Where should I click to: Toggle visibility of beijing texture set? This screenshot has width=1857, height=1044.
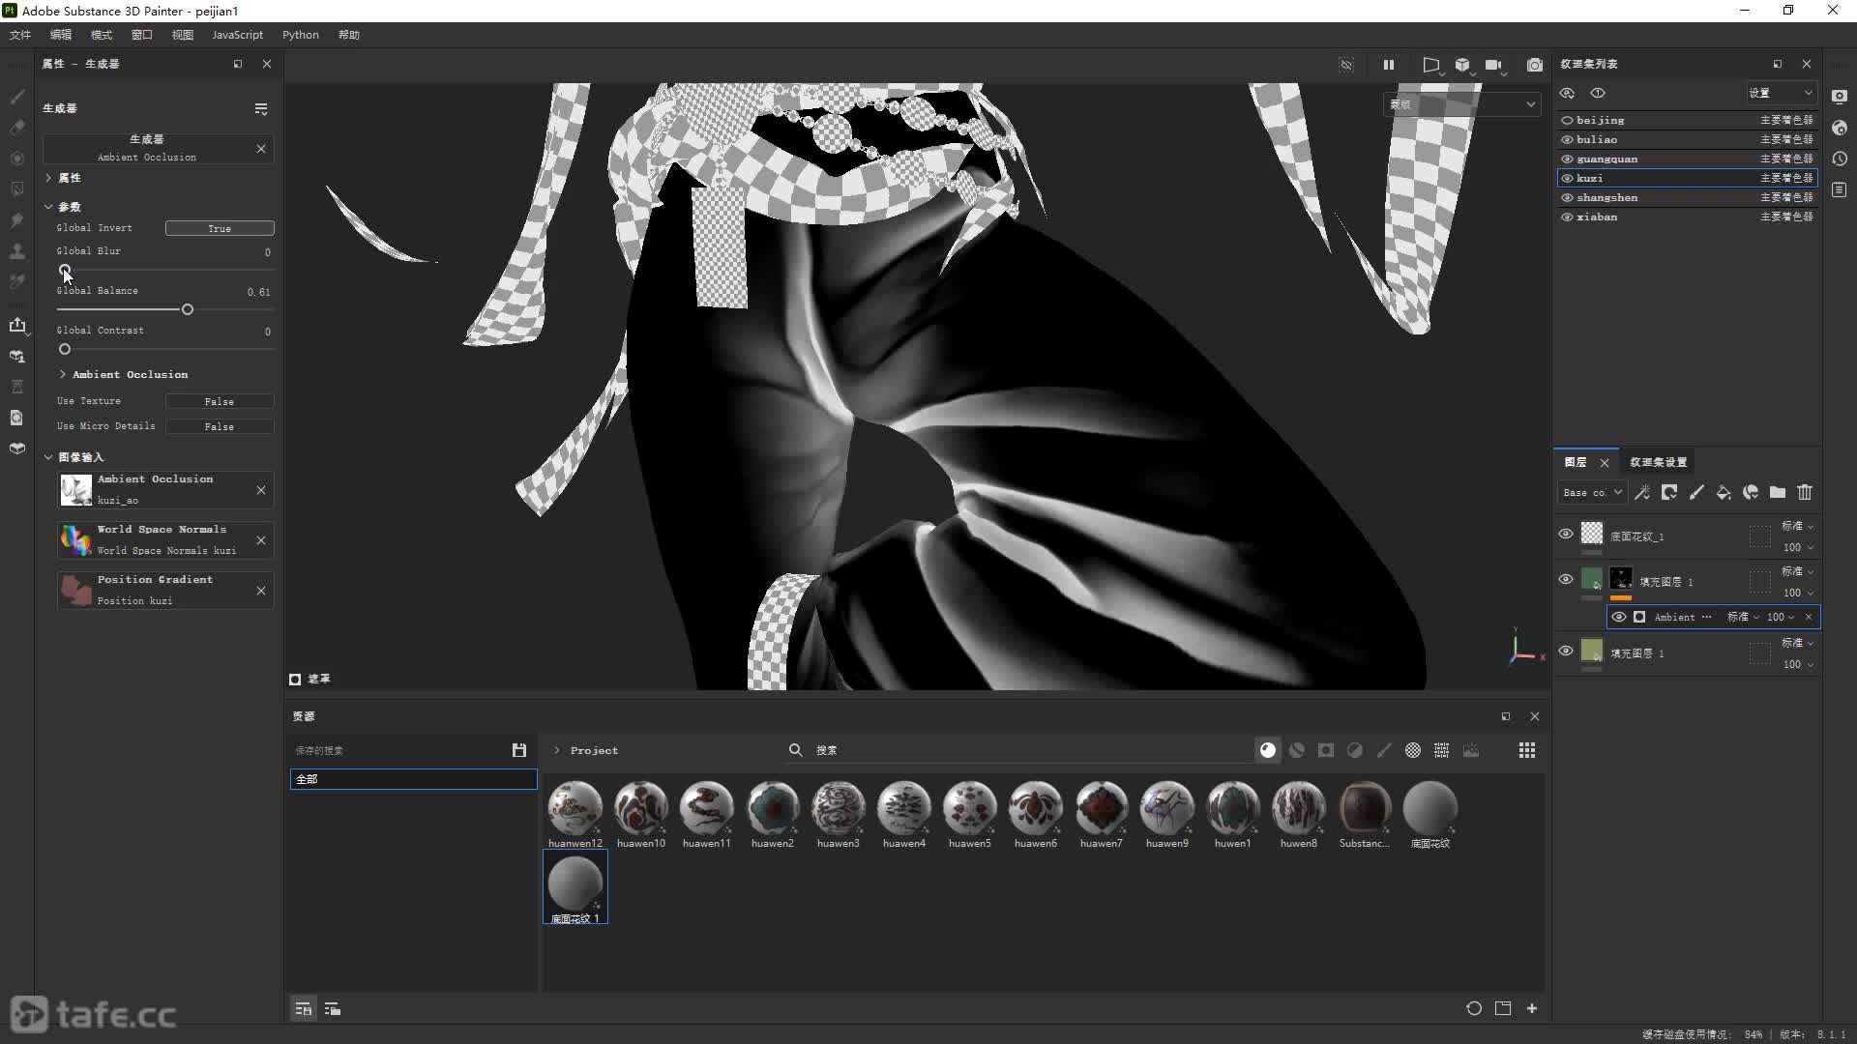tap(1567, 121)
